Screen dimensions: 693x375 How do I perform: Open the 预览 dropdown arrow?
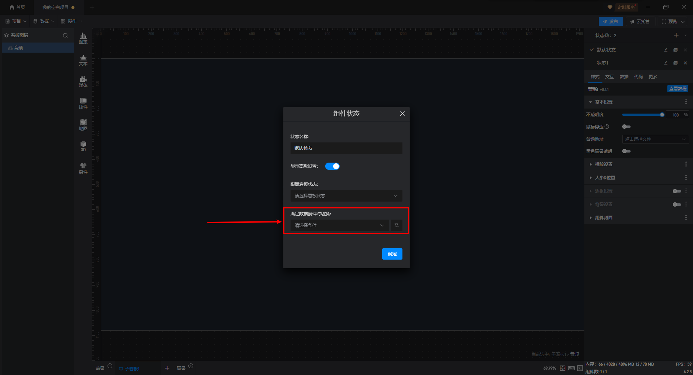click(683, 22)
